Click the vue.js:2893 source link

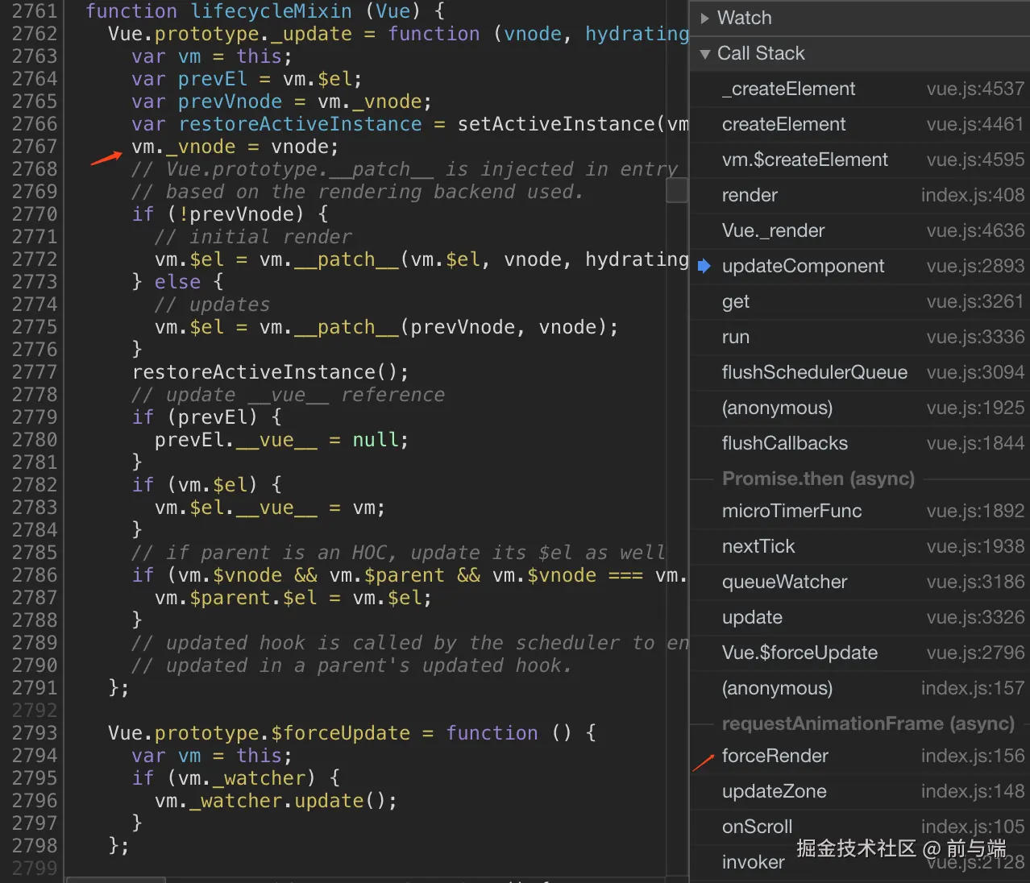coord(975,266)
